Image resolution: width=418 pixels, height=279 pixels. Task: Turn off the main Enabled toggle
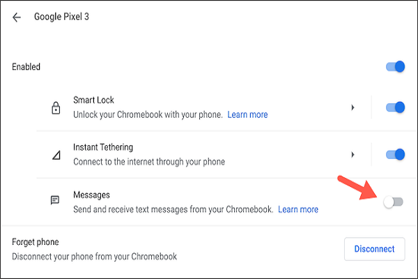point(395,66)
